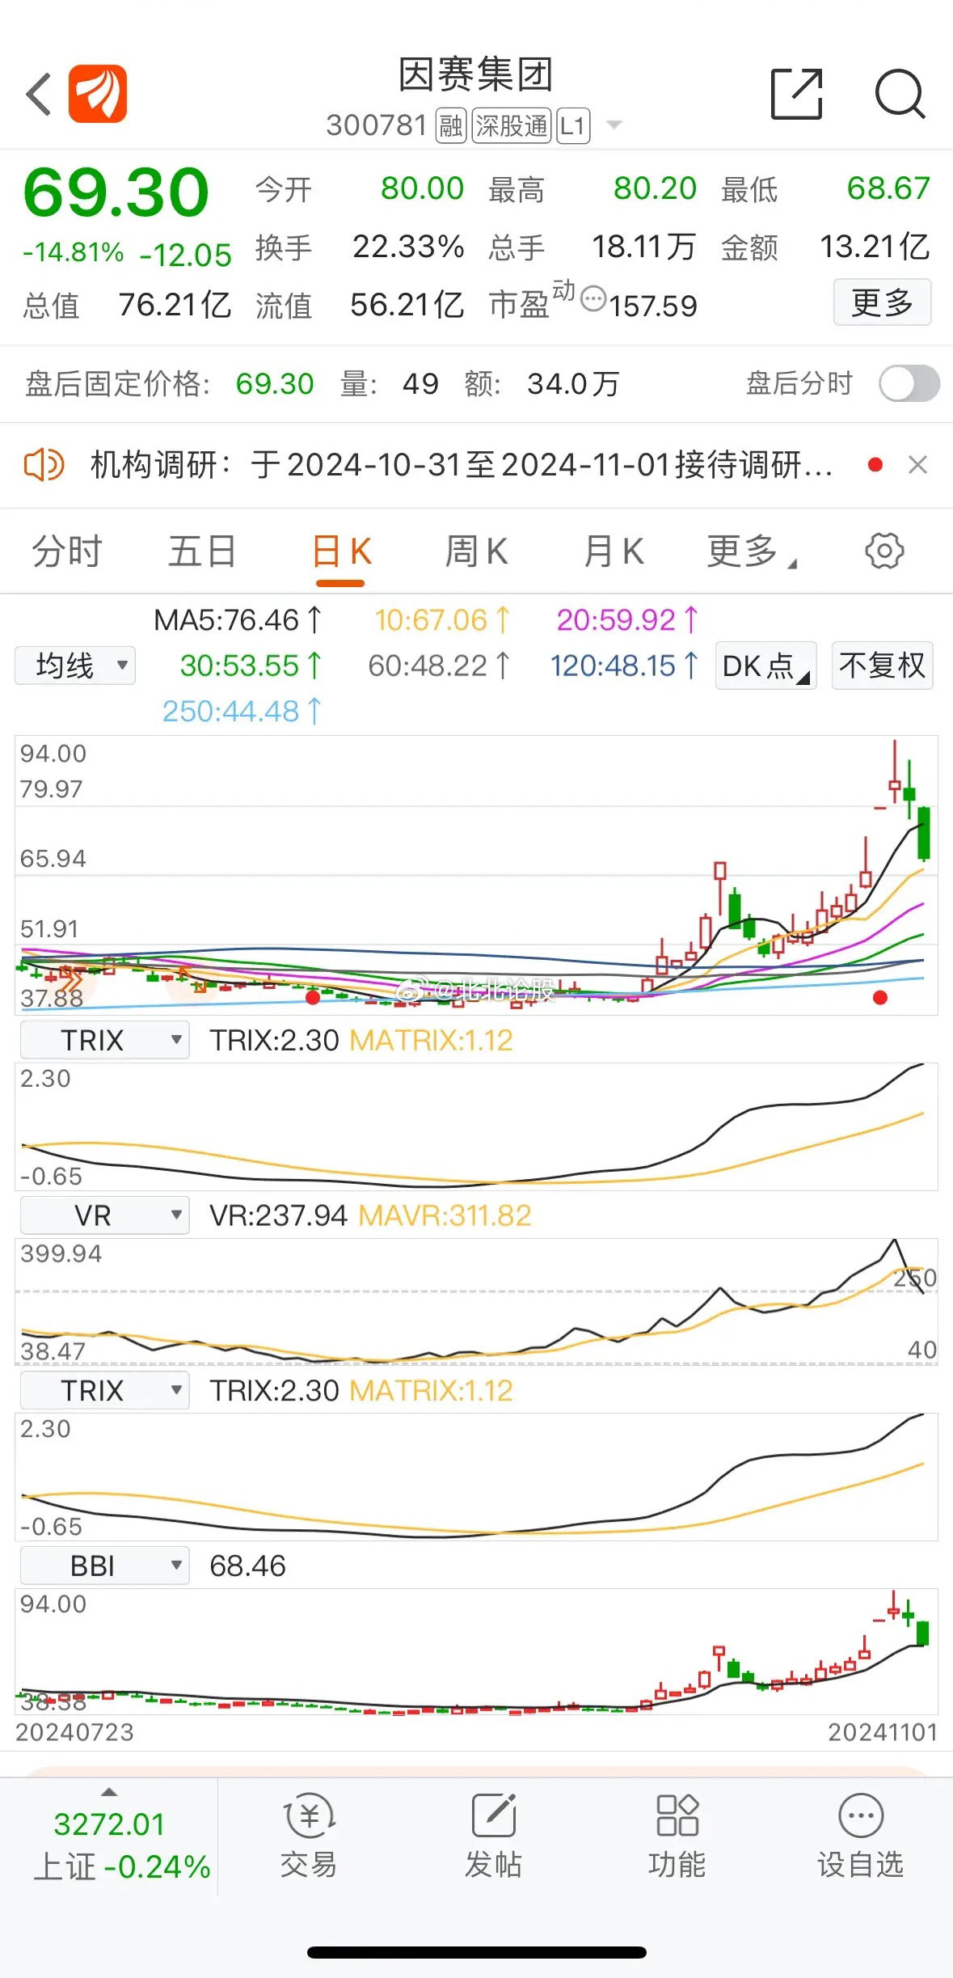The height and width of the screenshot is (1978, 953).
Task: Switch to the 月K tab
Action: [x=614, y=552]
